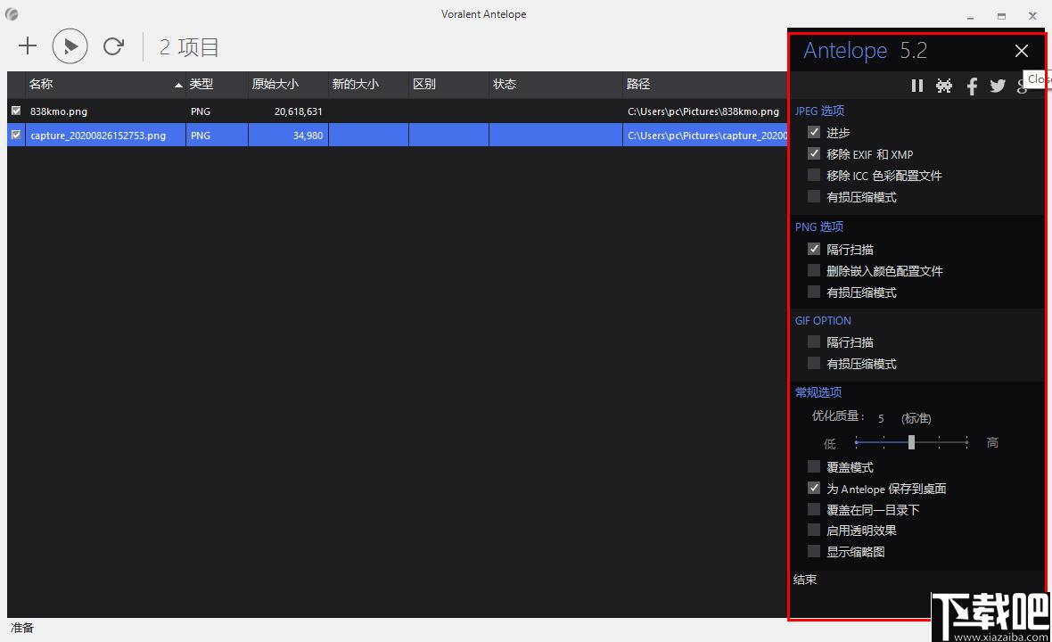The height and width of the screenshot is (642, 1052).
Task: Open the Facebook share icon
Action: point(972,86)
